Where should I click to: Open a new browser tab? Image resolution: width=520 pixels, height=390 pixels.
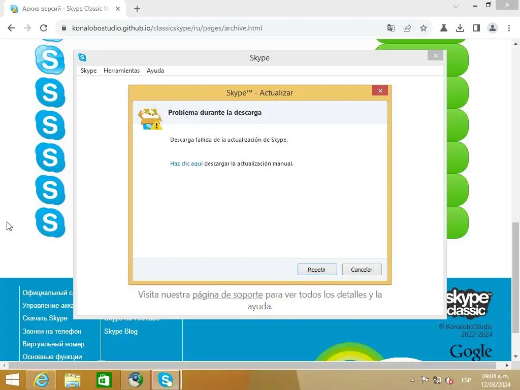pyautogui.click(x=137, y=9)
